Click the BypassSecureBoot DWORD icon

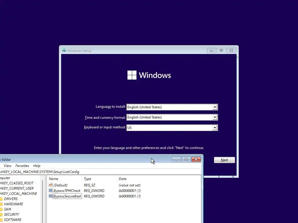(51, 196)
